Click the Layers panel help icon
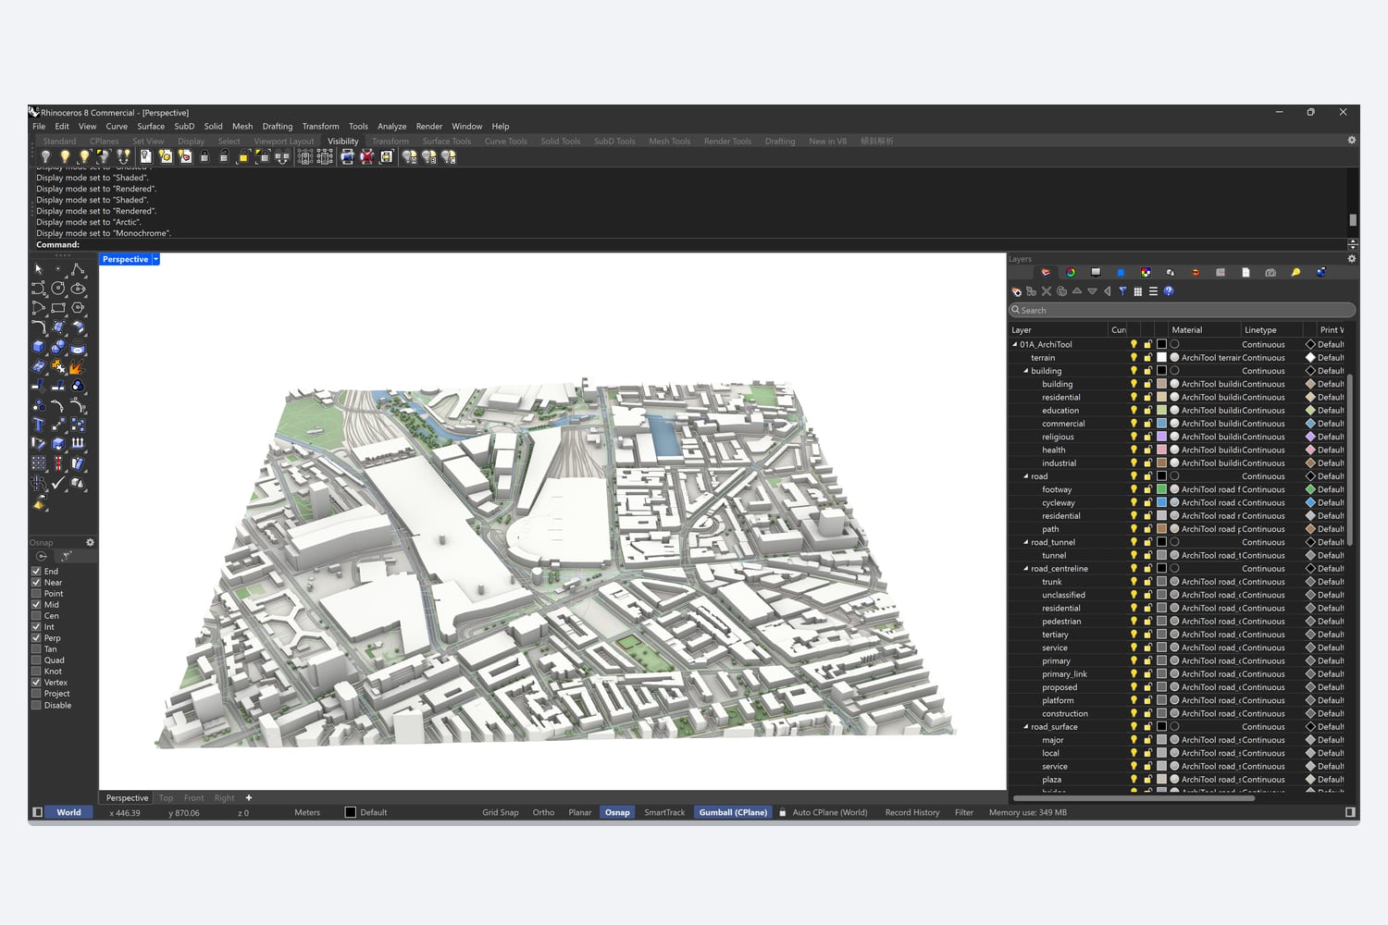 pyautogui.click(x=1169, y=291)
